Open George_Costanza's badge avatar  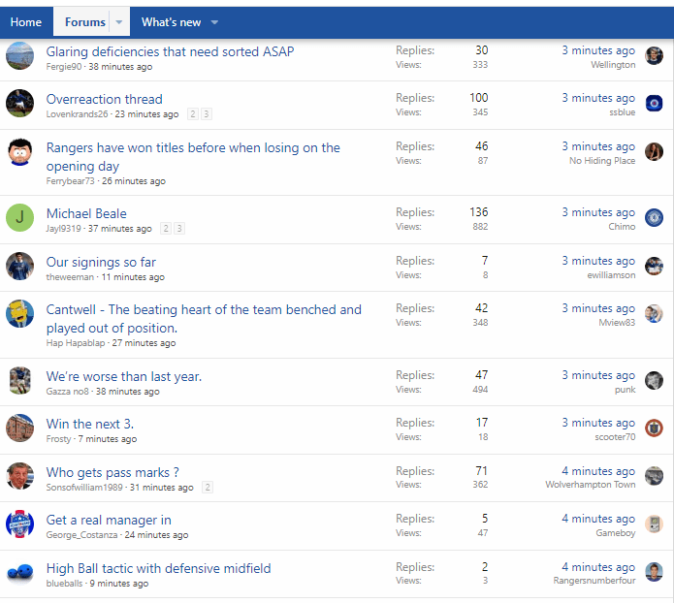coord(19,524)
